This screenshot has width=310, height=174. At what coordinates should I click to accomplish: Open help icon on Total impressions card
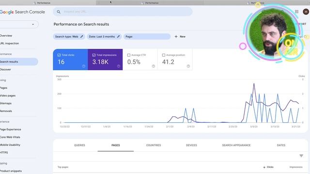[118, 66]
